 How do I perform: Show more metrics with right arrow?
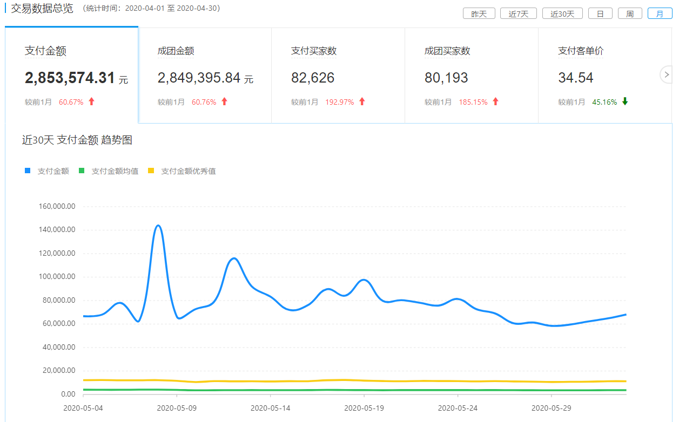[x=666, y=75]
